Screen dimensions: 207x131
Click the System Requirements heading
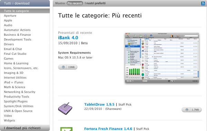coord(74,53)
